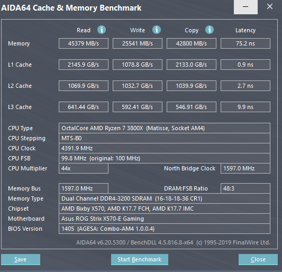
Task: Open the Write info icon
Action: pyautogui.click(x=157, y=30)
